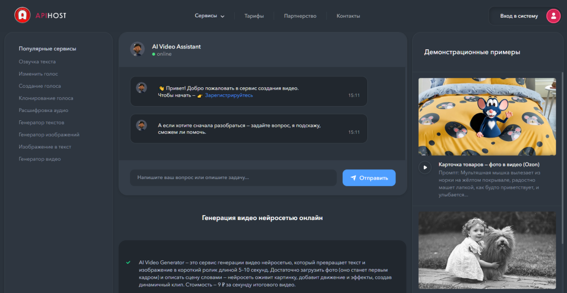Click the green checkmark icon
Viewport: 567px width, 293px height.
click(x=128, y=262)
